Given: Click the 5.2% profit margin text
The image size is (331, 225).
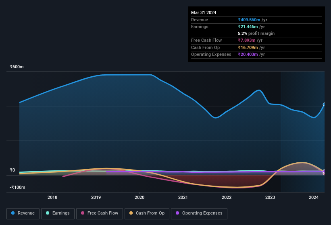Looking at the screenshot, I should 256,33.
